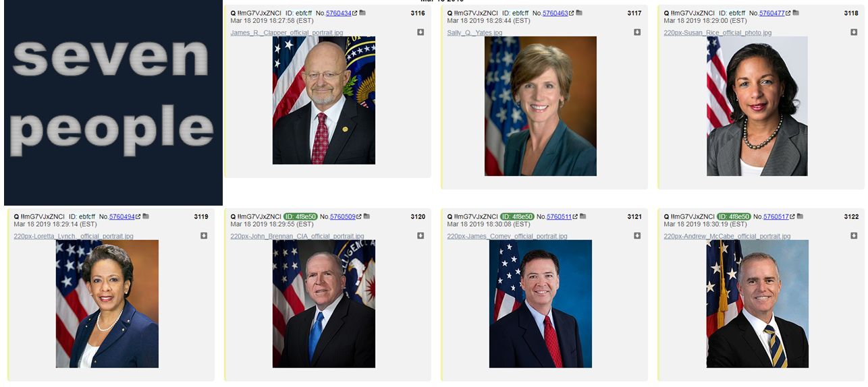Enlarge the portrait thumbnail in post 3122
Image resolution: width=868 pixels, height=387 pixels.
pyautogui.click(x=757, y=303)
